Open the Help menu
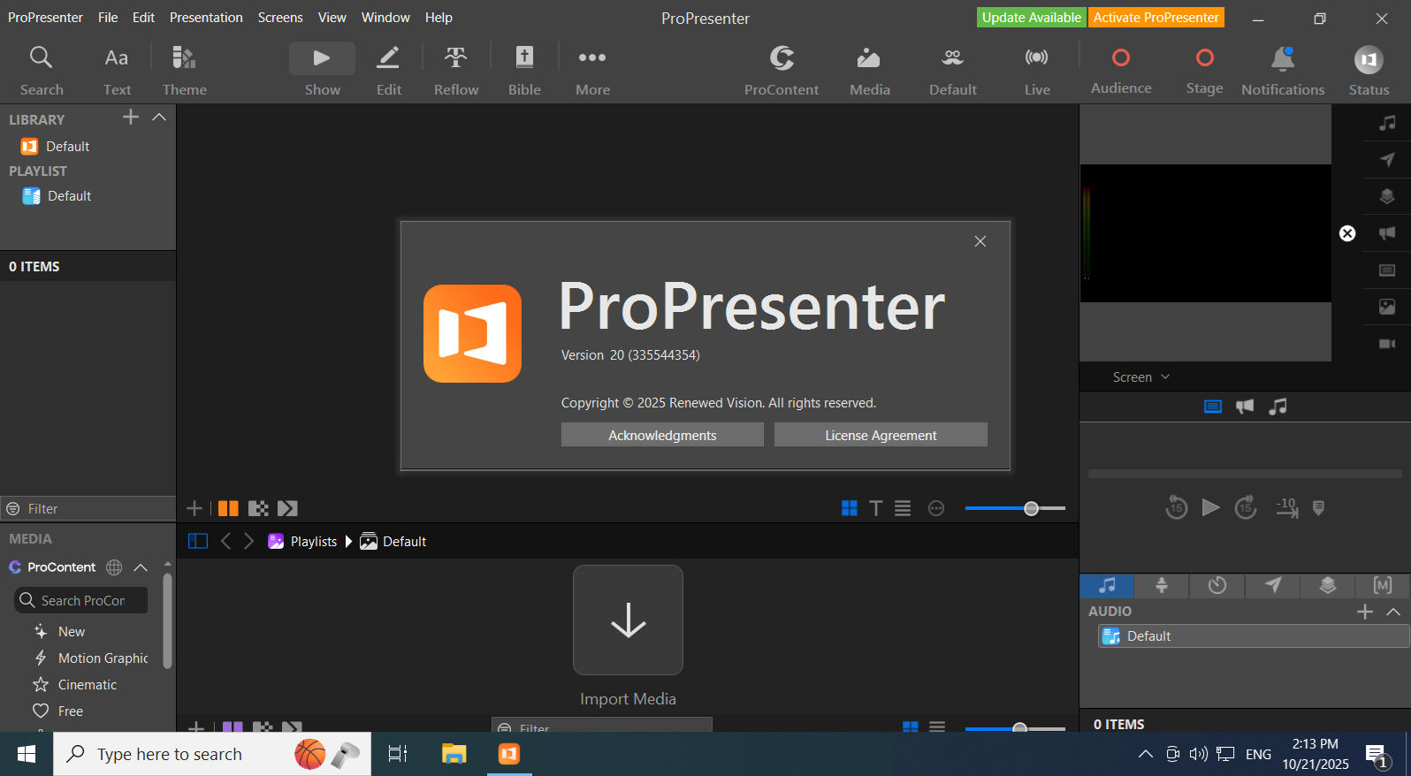Screen dimensions: 1411x776 click(x=439, y=18)
